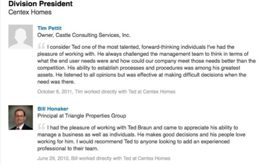The height and width of the screenshot is (165, 264).
Task: Click Bill Honaker's profile photo
Action: click(x=20, y=118)
